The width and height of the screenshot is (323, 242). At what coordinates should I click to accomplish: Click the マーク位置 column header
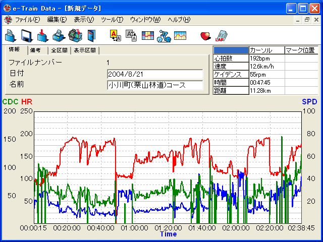click(301, 50)
